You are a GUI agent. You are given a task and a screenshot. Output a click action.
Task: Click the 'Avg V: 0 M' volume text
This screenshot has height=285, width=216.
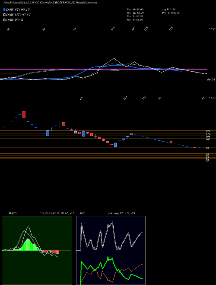click(168, 9)
